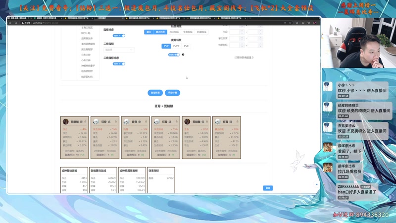This screenshot has height=223, width=396.
Task: Click the 狂骨 + 荒骷髅 result title
Action: pos(164,106)
